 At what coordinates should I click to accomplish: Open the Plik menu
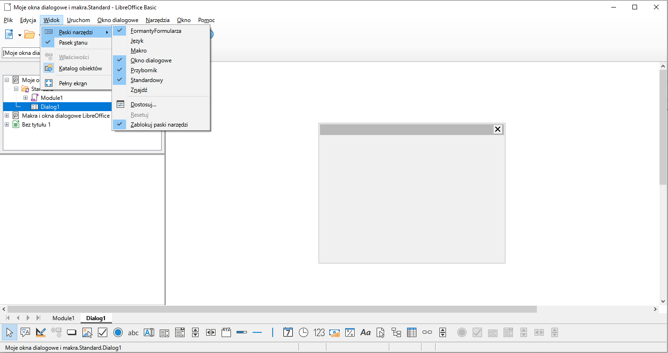click(8, 20)
